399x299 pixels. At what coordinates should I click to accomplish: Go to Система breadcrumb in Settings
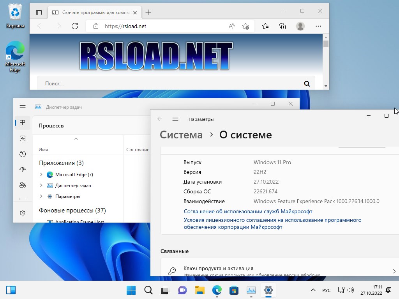(x=181, y=135)
